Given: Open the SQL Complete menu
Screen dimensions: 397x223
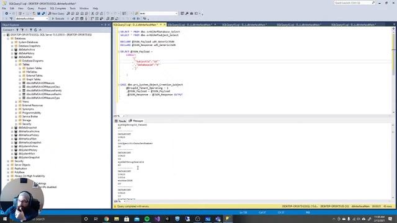Looking at the screenshot, I should click(58, 8).
